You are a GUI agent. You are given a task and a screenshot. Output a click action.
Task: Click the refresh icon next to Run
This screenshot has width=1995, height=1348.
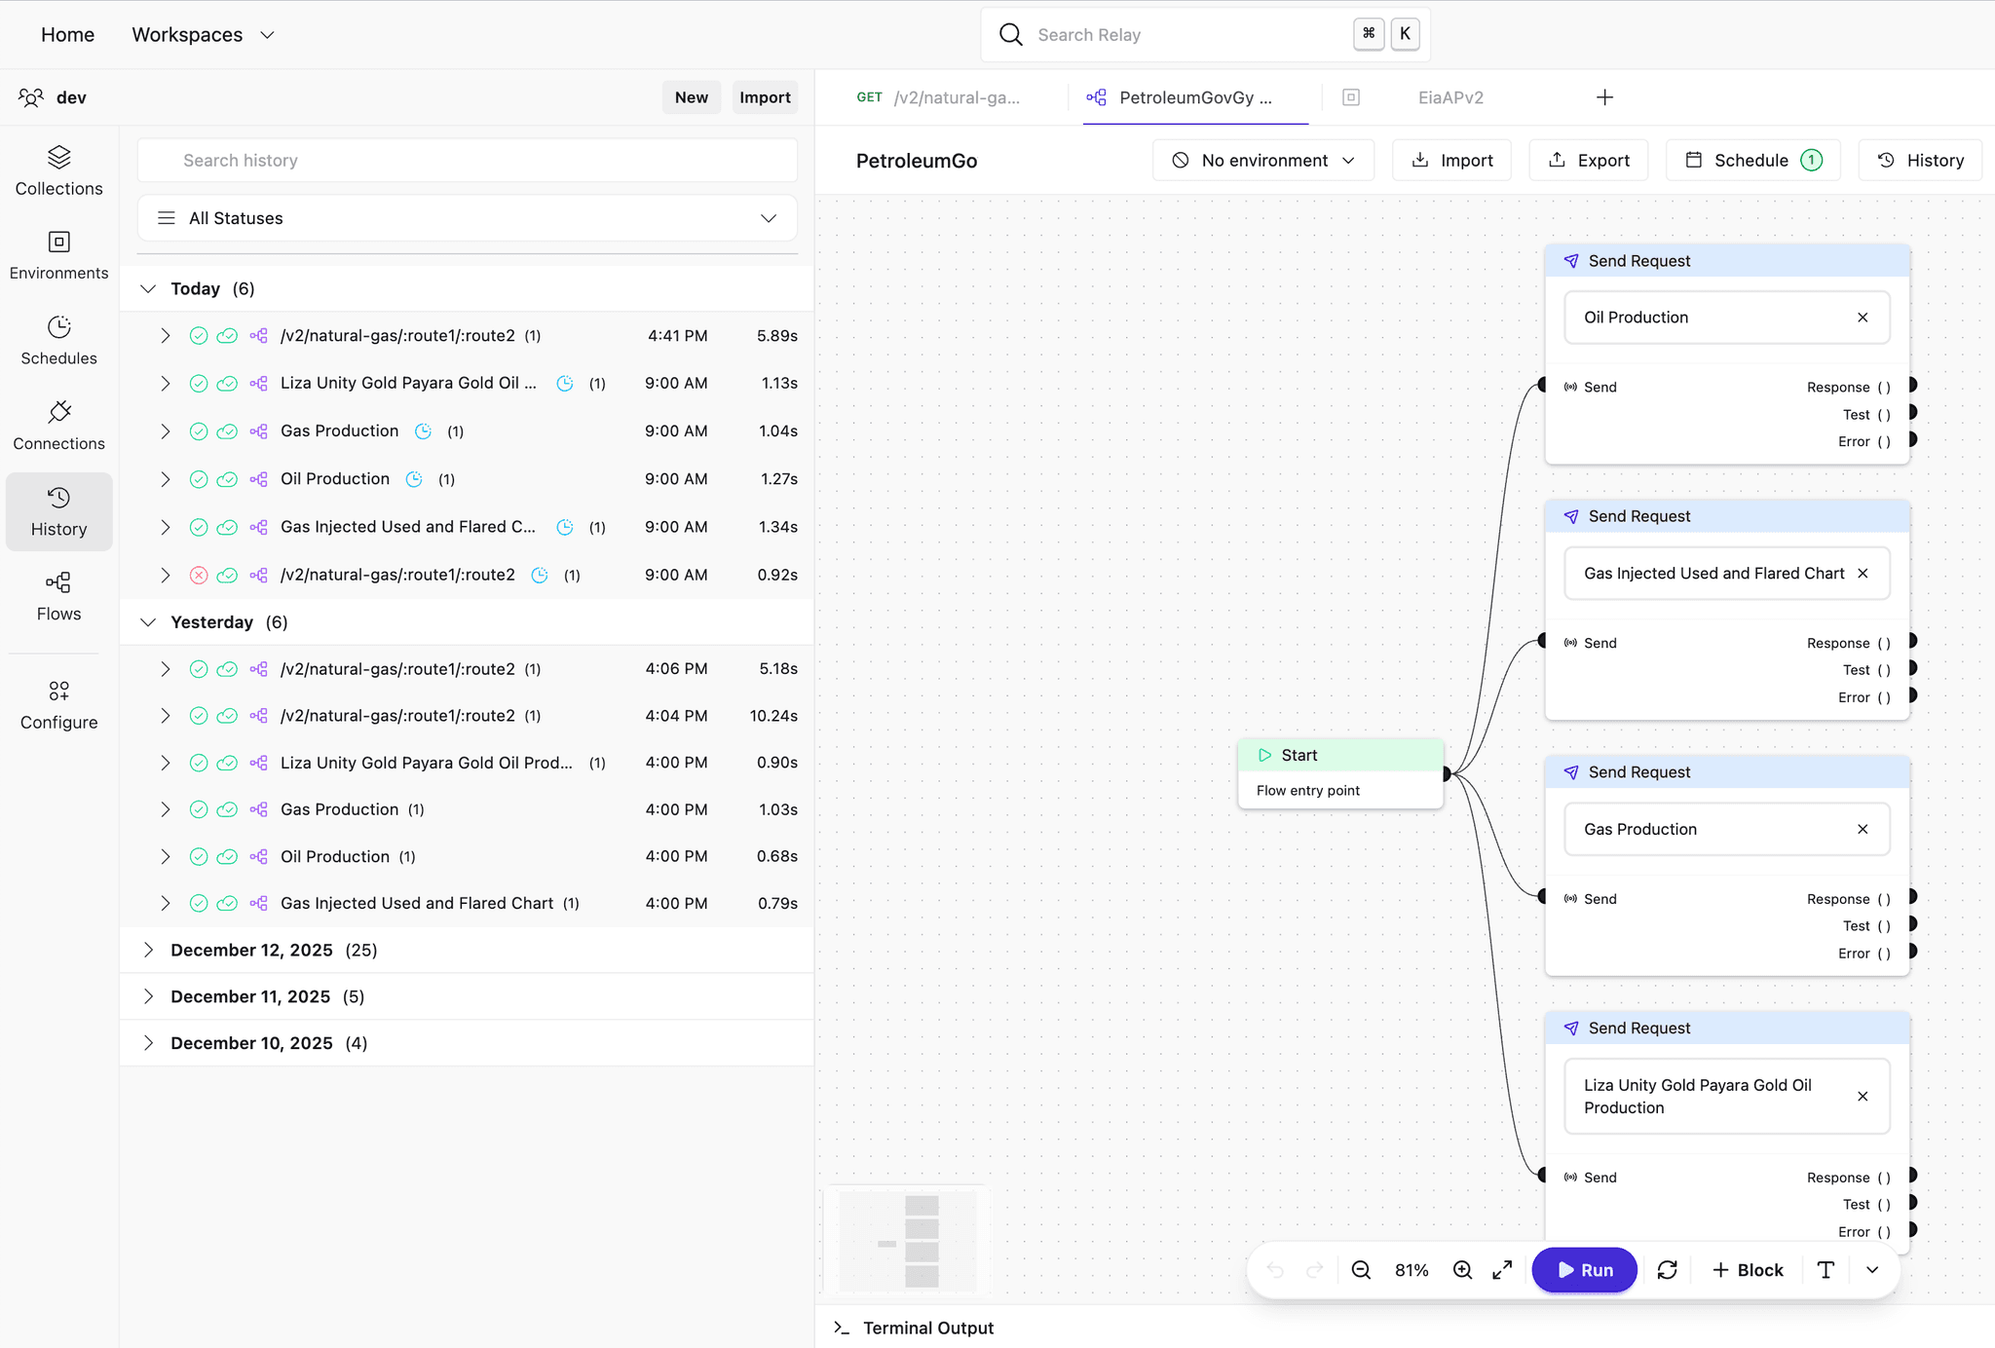tap(1668, 1269)
